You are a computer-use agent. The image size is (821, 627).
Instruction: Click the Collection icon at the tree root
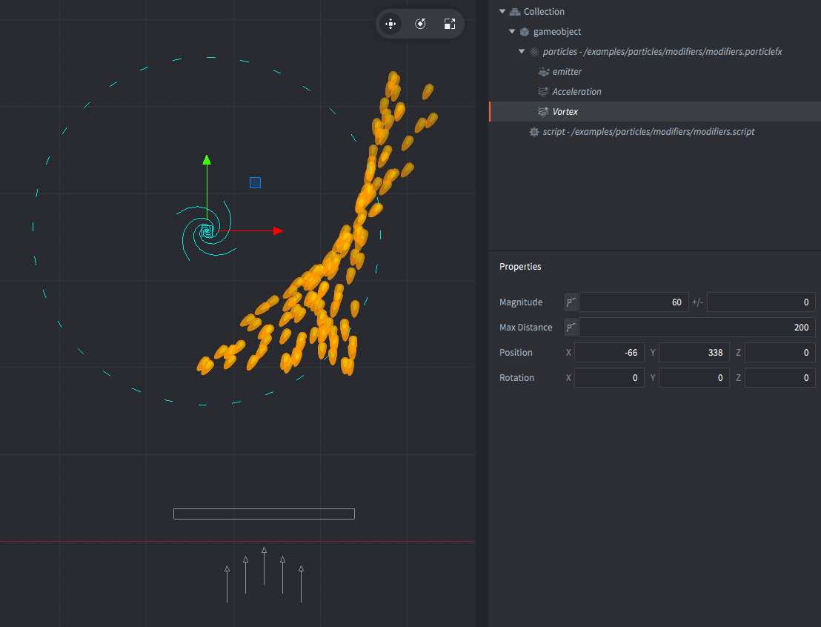point(514,11)
